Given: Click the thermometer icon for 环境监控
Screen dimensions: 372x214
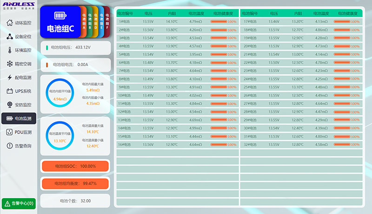Looking at the screenshot, I should click(x=10, y=50).
